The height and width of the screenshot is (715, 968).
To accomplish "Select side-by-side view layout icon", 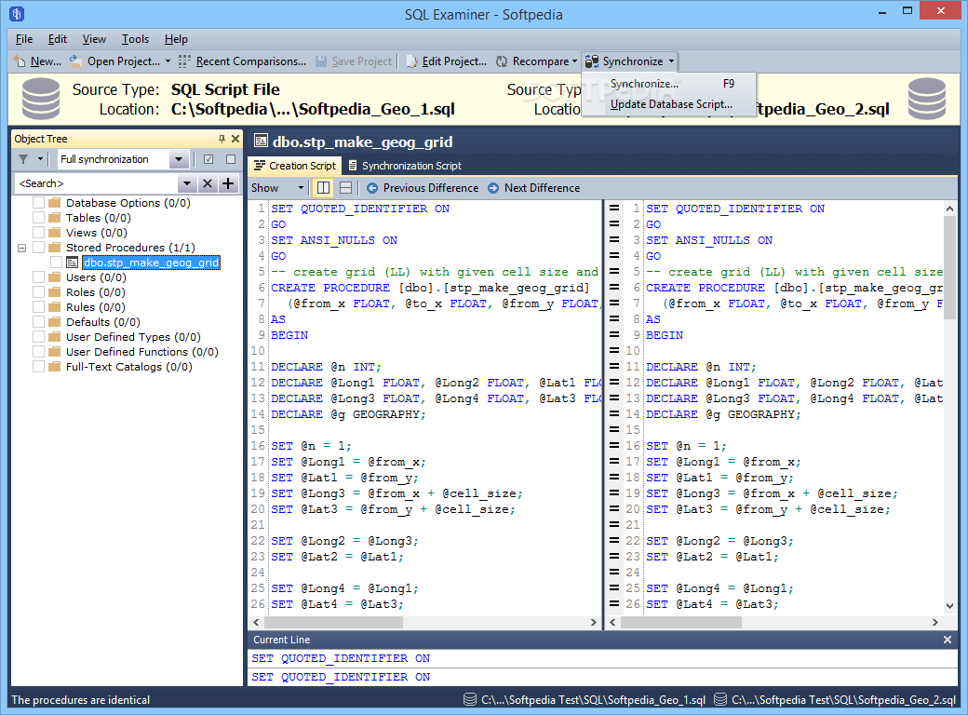I will 324,188.
